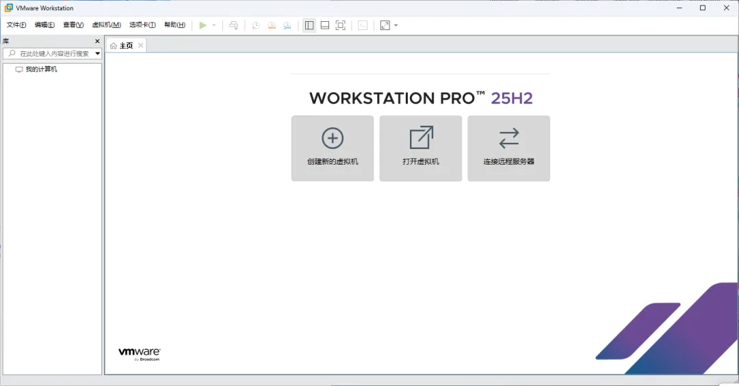The width and height of the screenshot is (739, 386).
Task: Close the 主页 tab
Action: tap(140, 46)
